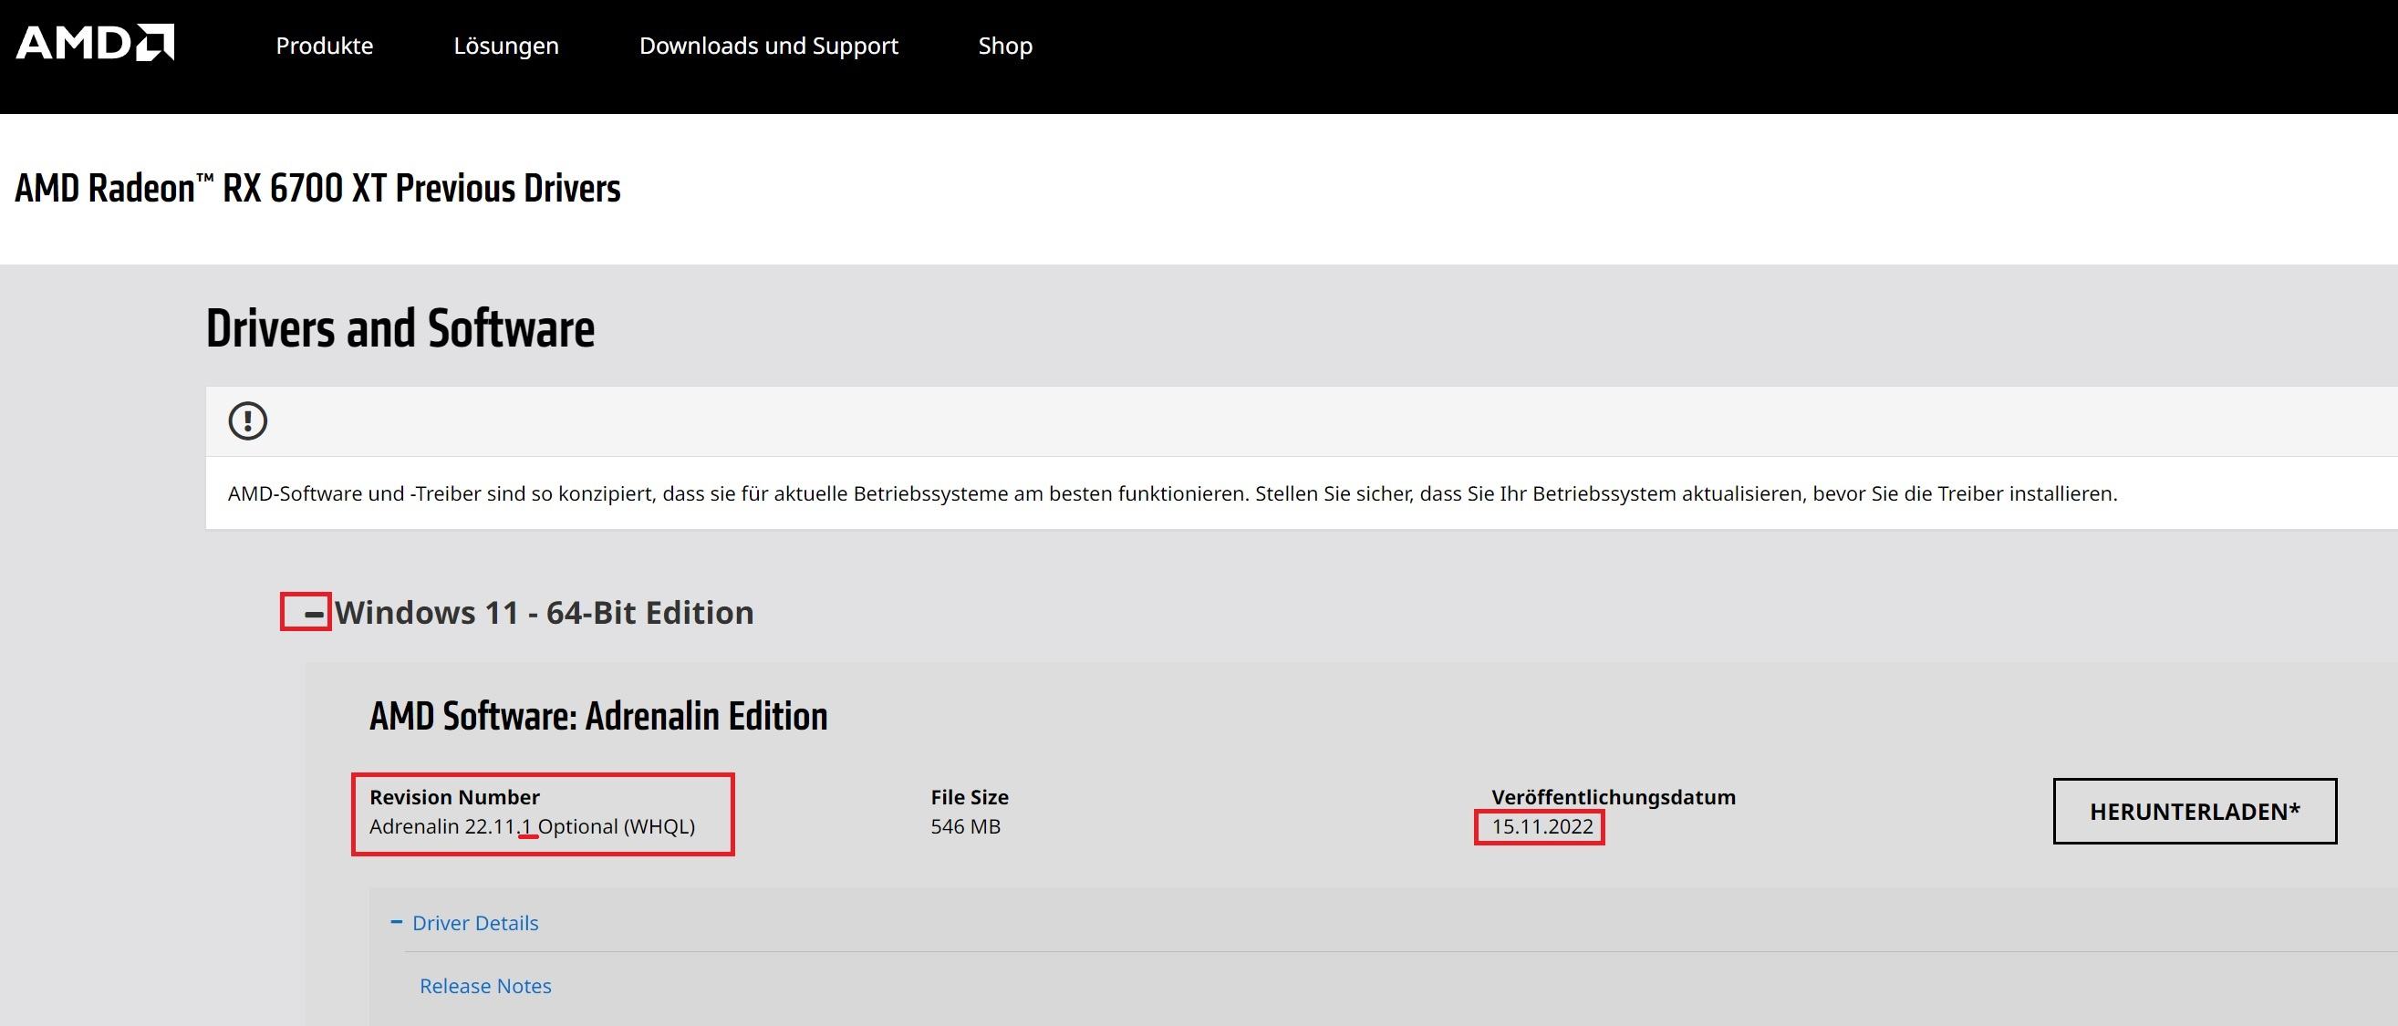Screen dimensions: 2398x1026
Task: Click the 546 MB file size value
Action: (x=964, y=827)
